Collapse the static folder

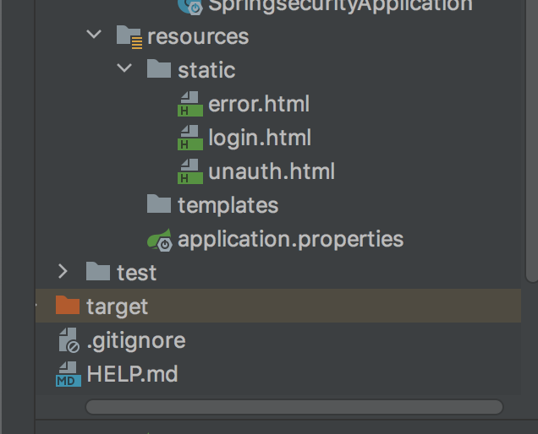pos(124,69)
